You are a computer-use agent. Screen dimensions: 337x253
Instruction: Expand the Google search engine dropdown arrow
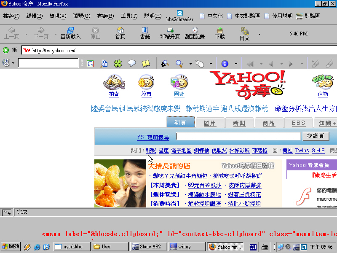click(13, 63)
